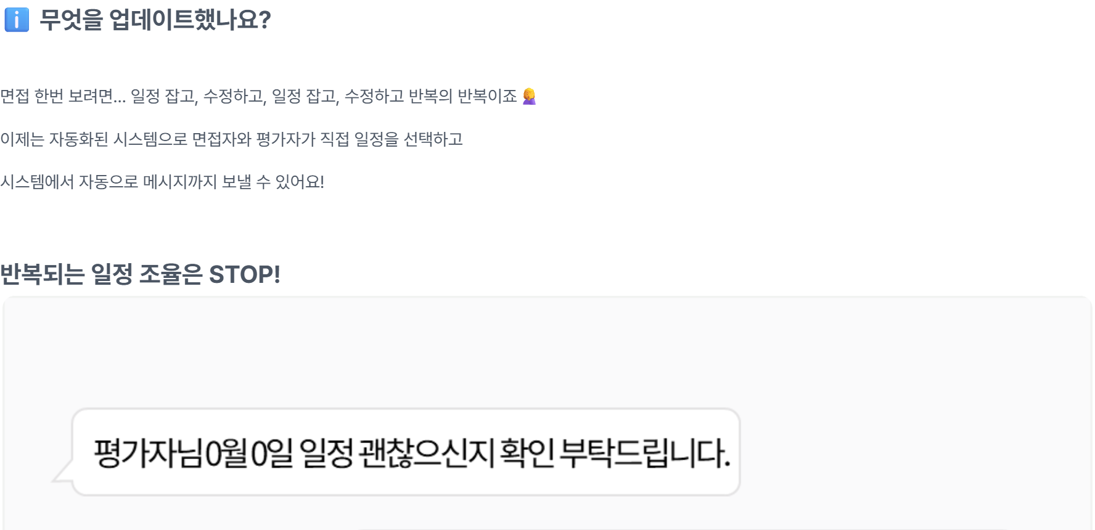The width and height of the screenshot is (1095, 530).
Task: Click the subheading '반복되는 일정 조율은 STOP!'
Action: 141,274
